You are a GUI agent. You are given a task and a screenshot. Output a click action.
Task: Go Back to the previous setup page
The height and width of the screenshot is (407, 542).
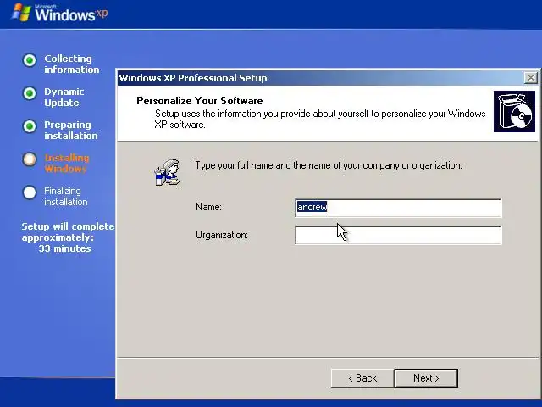362,378
